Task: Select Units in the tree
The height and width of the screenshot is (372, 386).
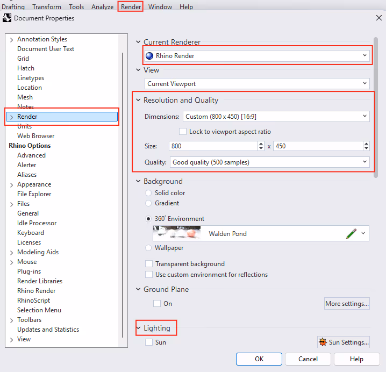Action: pyautogui.click(x=24, y=126)
